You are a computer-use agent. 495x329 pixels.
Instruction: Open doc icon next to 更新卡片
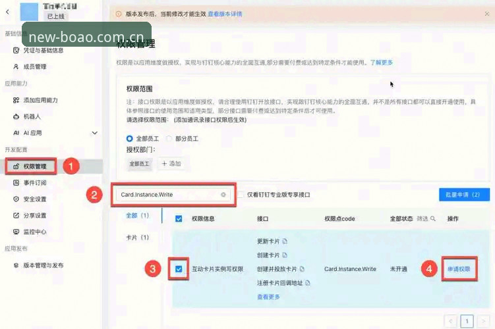[x=285, y=241]
